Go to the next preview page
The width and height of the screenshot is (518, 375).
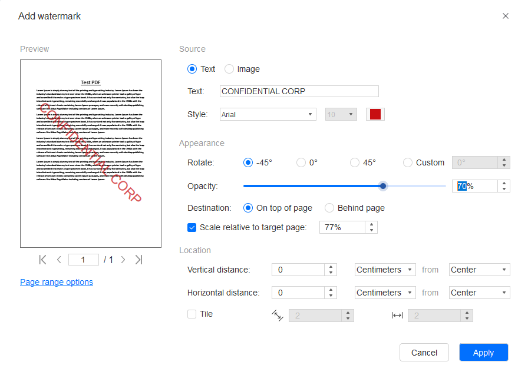point(123,259)
